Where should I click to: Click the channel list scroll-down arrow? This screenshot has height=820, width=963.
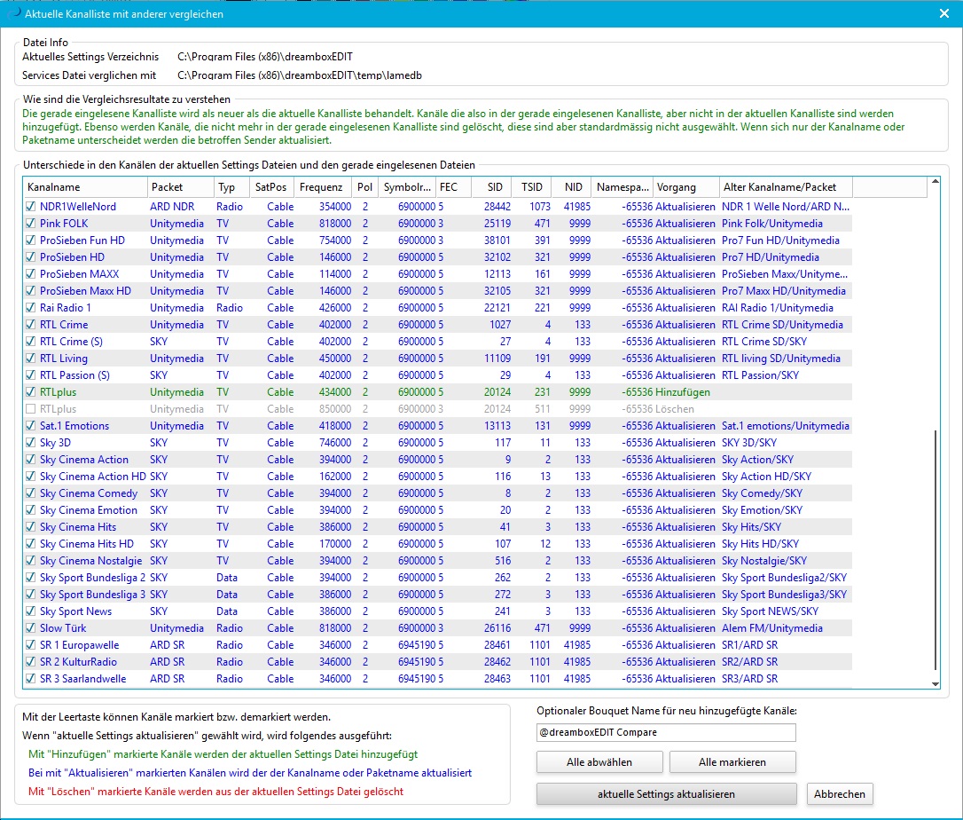tap(935, 682)
